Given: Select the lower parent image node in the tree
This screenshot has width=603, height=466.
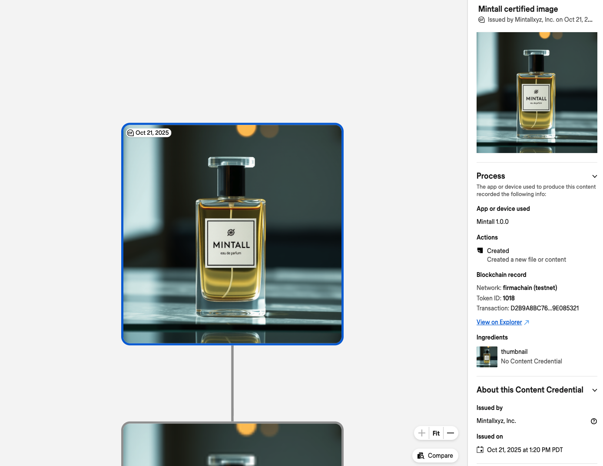Looking at the screenshot, I should [232, 444].
